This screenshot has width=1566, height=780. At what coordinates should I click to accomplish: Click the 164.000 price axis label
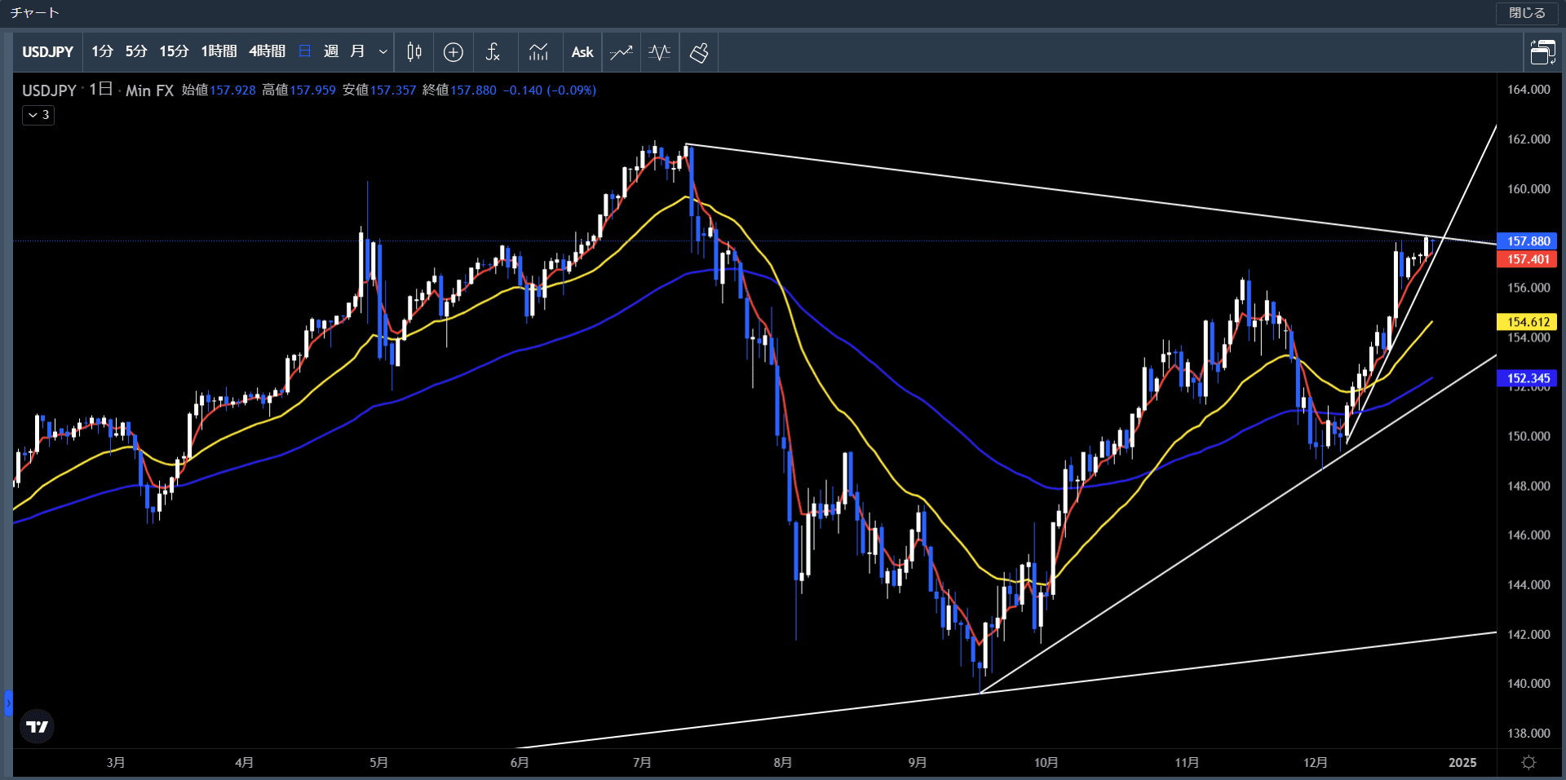[x=1528, y=90]
